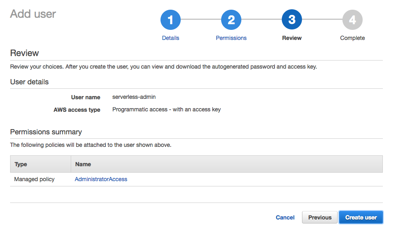Go to the Details step label
Viewport: 397px width, 234px height.
click(x=170, y=38)
